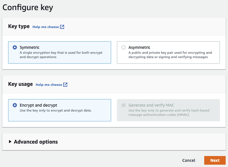Click empty area of Advanced options panel
The width and height of the screenshot is (228, 167).
(145, 142)
